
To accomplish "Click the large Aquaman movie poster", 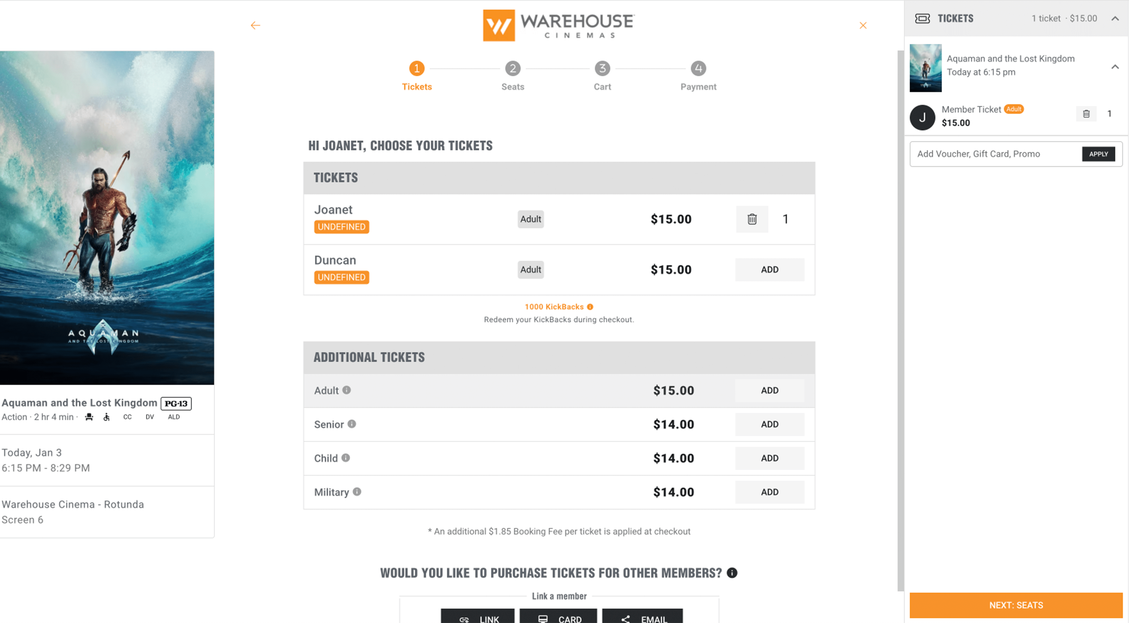I will coord(107,218).
